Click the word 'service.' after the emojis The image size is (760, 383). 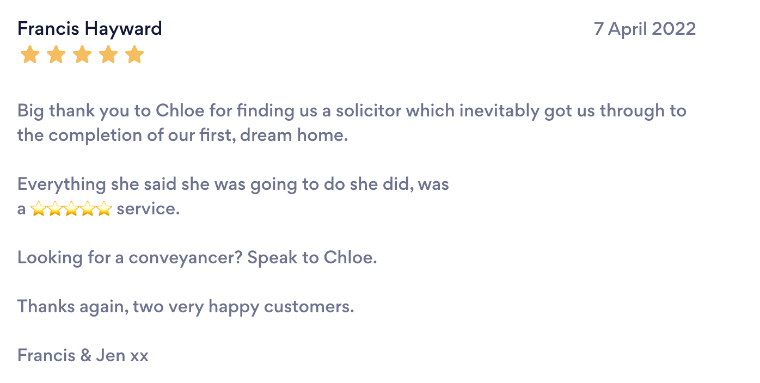148,209
